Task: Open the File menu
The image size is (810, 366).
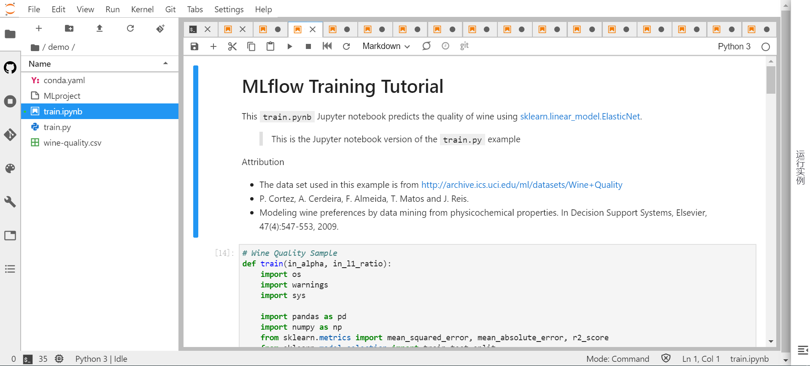Action: [34, 9]
